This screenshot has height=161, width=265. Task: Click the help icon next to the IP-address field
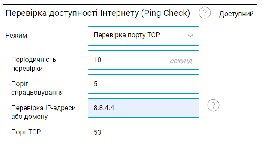213,105
